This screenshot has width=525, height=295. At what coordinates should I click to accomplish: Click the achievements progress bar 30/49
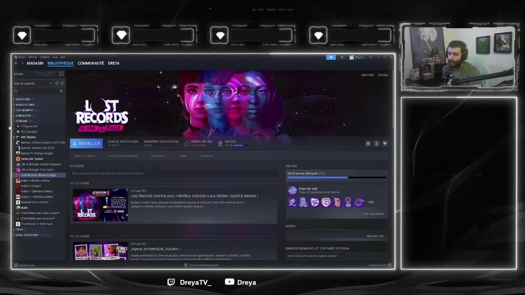(x=337, y=177)
